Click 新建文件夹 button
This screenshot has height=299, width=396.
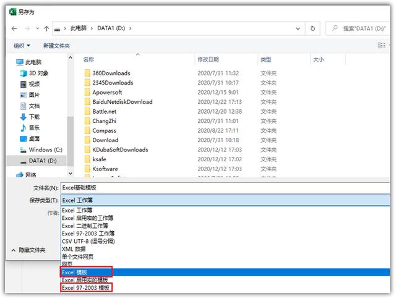[56, 46]
